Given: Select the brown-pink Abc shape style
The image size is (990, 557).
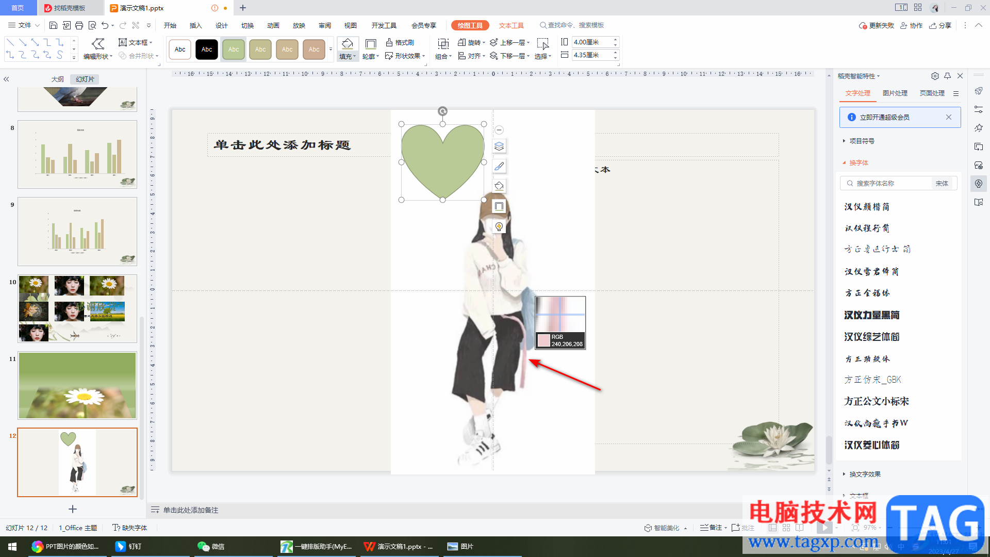Looking at the screenshot, I should pos(314,50).
